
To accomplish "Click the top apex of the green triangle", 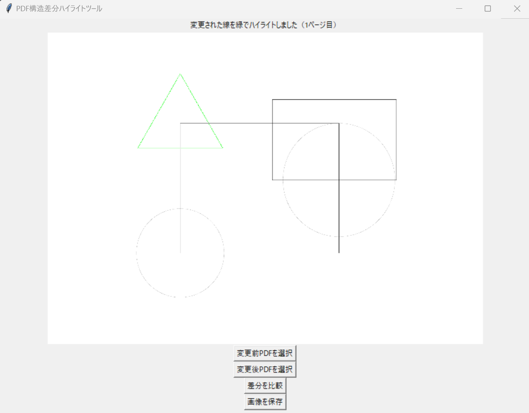I will pos(180,74).
